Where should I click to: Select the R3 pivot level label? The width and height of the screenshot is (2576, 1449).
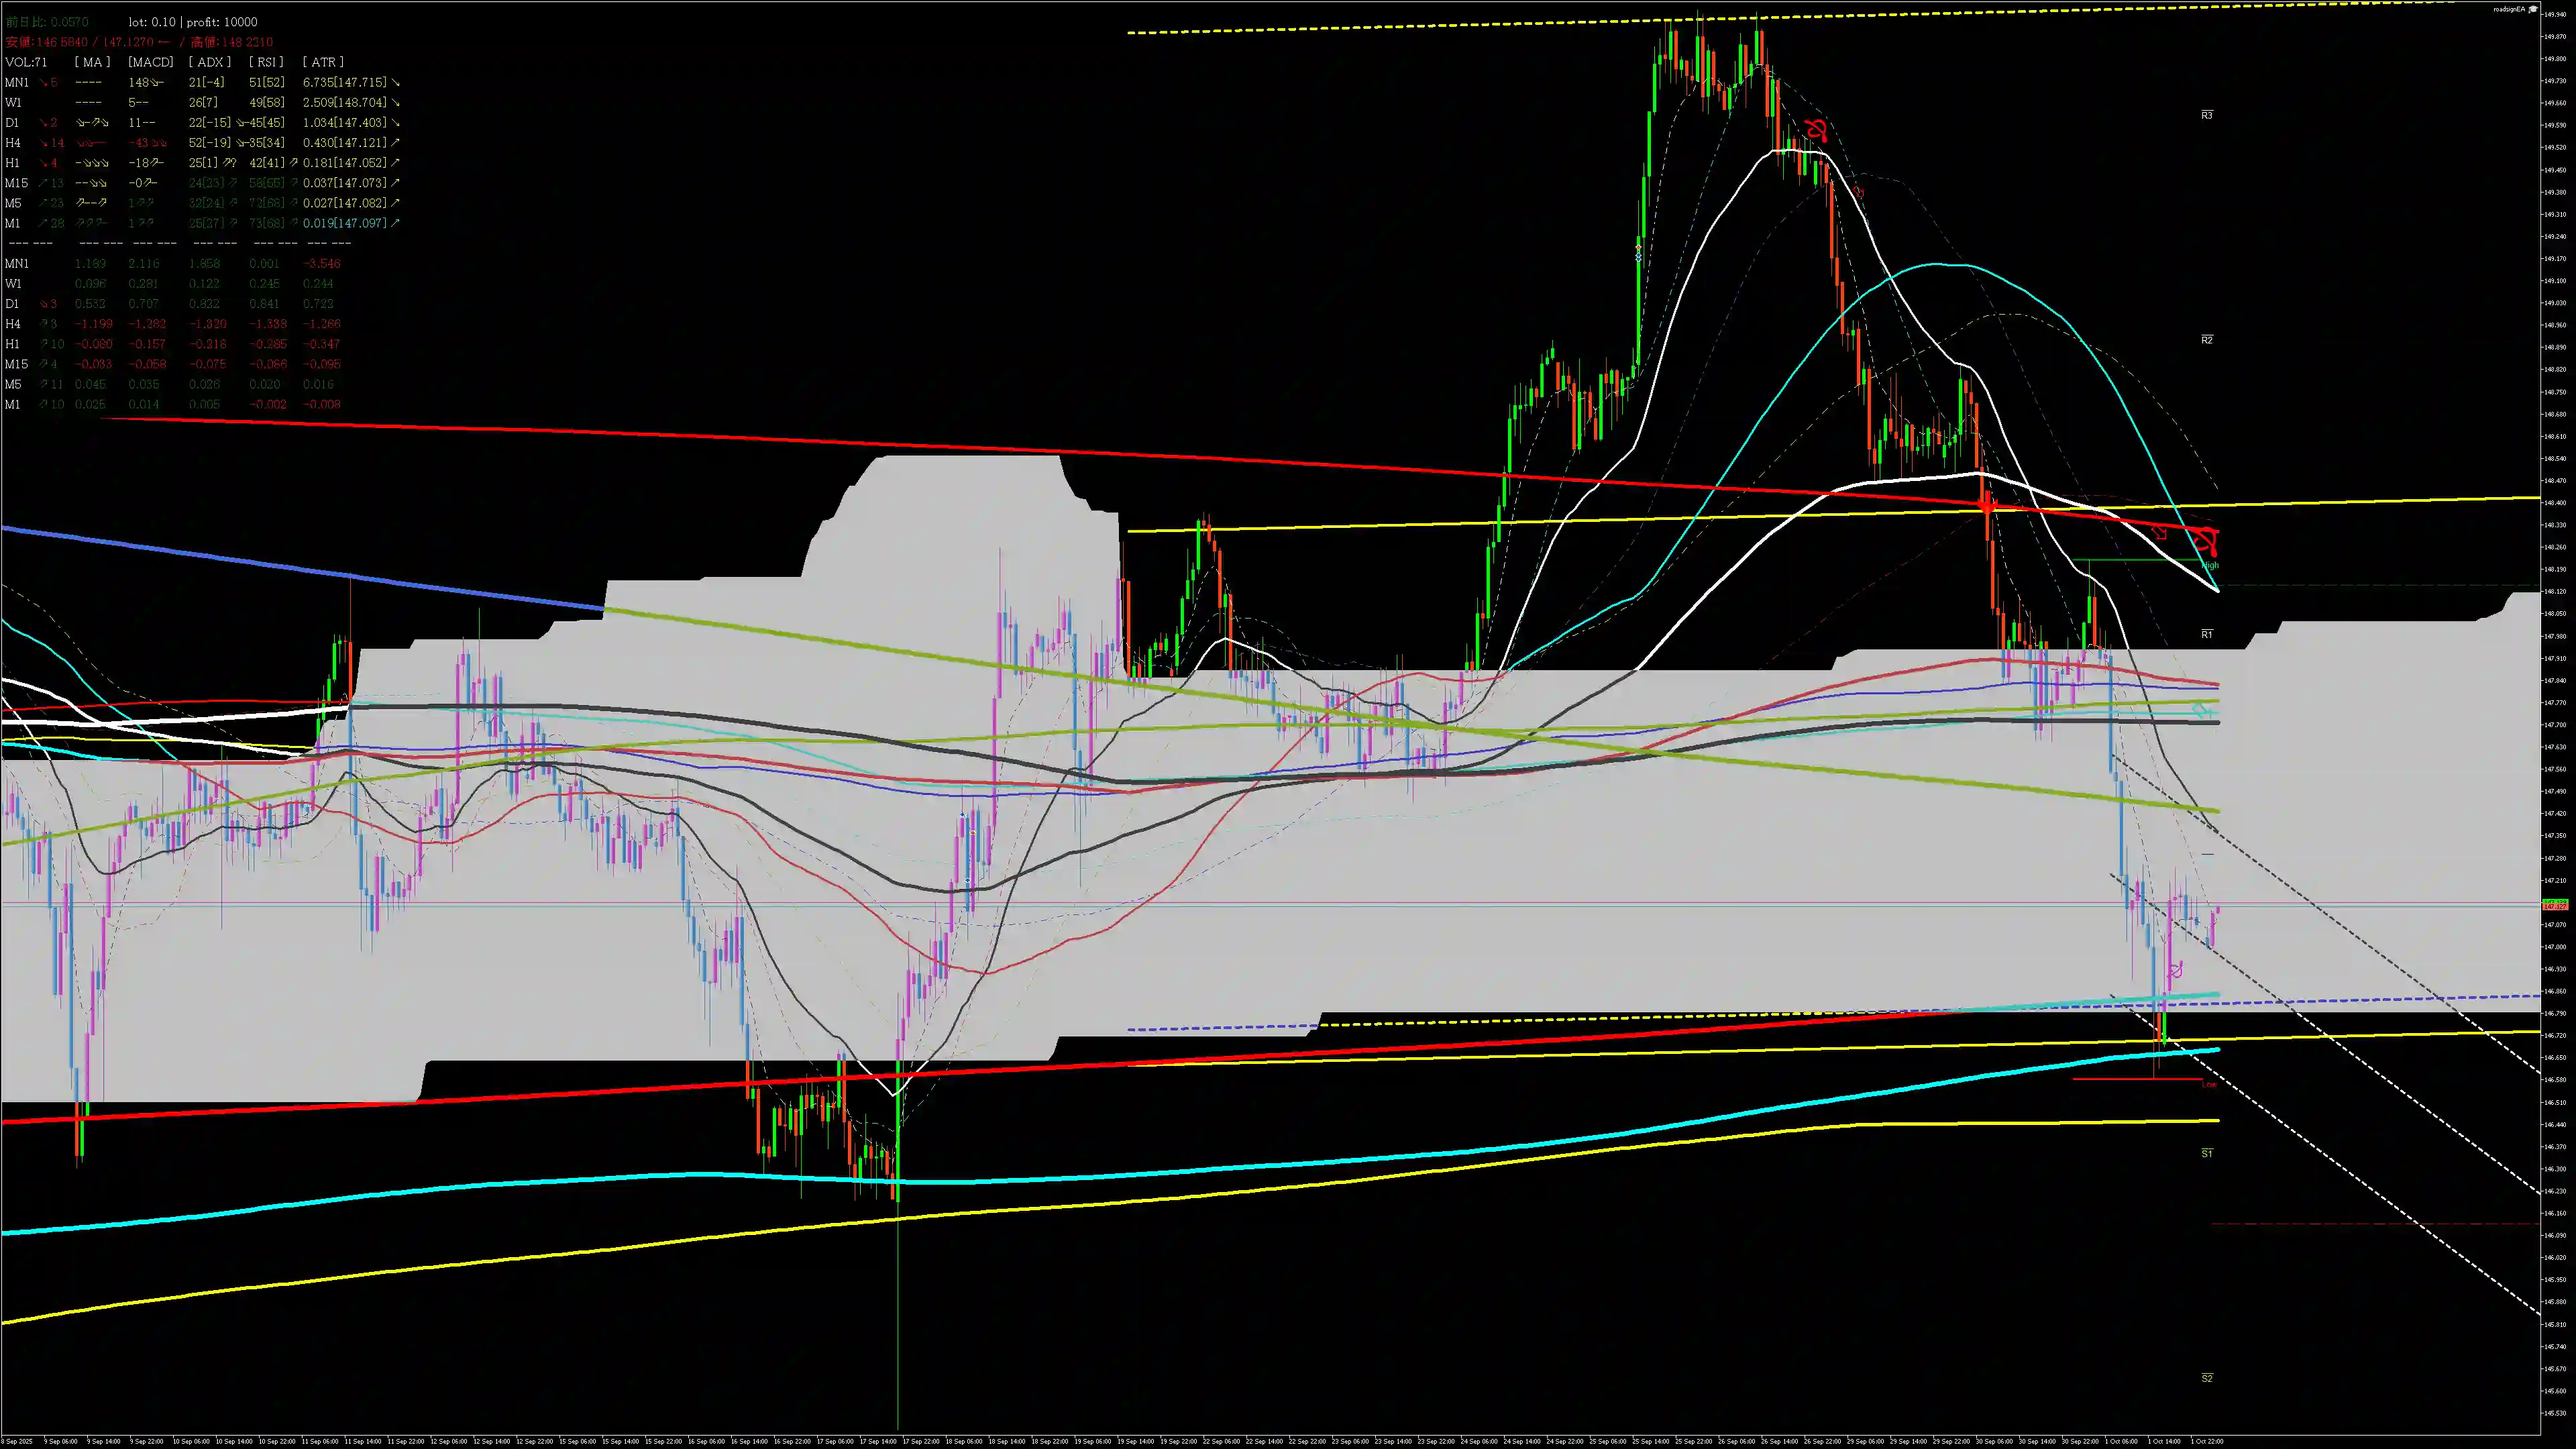pos(2207,115)
